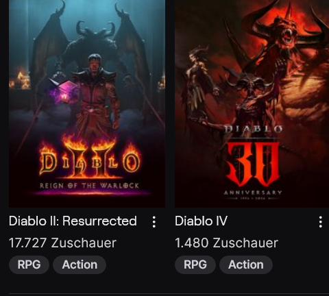329x296 pixels.
Task: Click the Anniversary text on Diablo IV cover
Action: (253, 193)
